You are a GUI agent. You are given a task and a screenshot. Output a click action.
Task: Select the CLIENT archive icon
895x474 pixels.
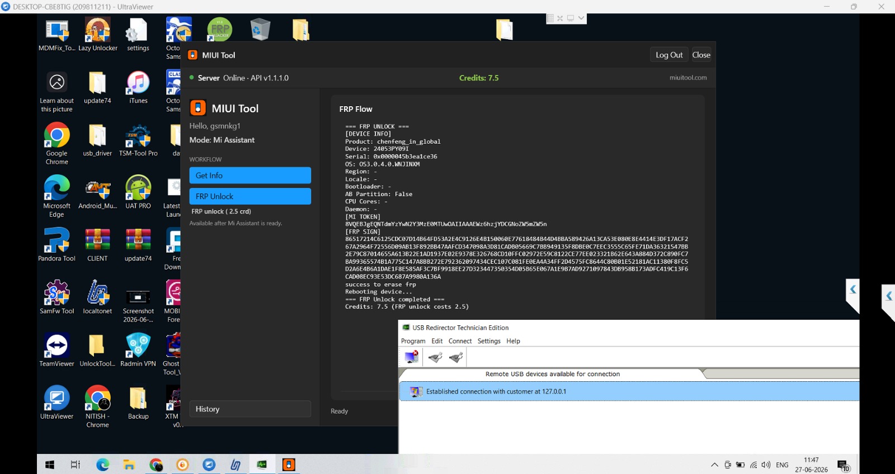click(x=97, y=245)
